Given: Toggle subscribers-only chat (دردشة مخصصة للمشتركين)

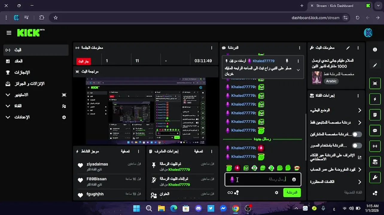Looking at the screenshot, I should pyautogui.click(x=356, y=134).
